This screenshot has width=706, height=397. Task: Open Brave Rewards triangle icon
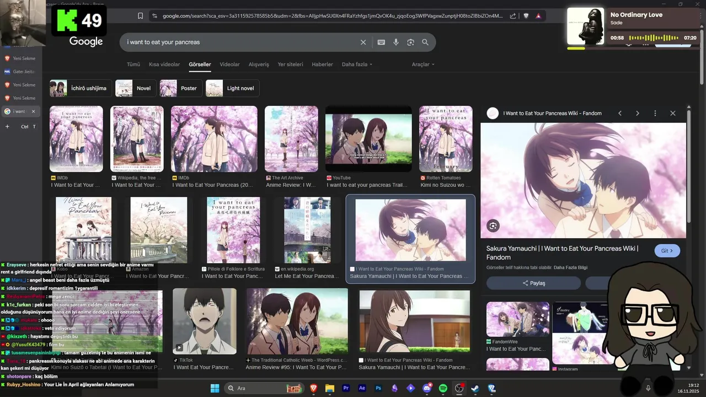(x=538, y=16)
